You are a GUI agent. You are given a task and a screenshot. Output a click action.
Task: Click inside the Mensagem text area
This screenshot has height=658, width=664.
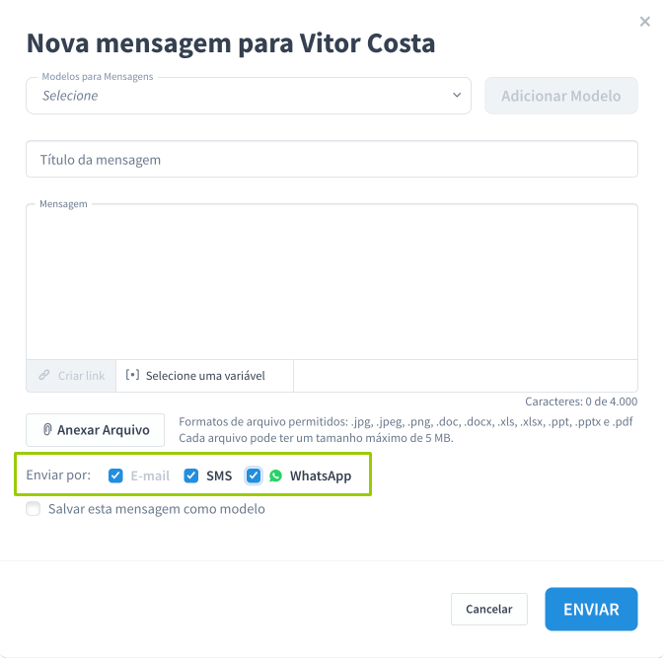point(332,282)
